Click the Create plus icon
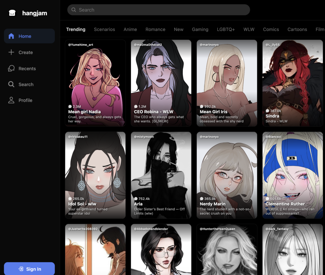The width and height of the screenshot is (325, 275). pos(11,52)
